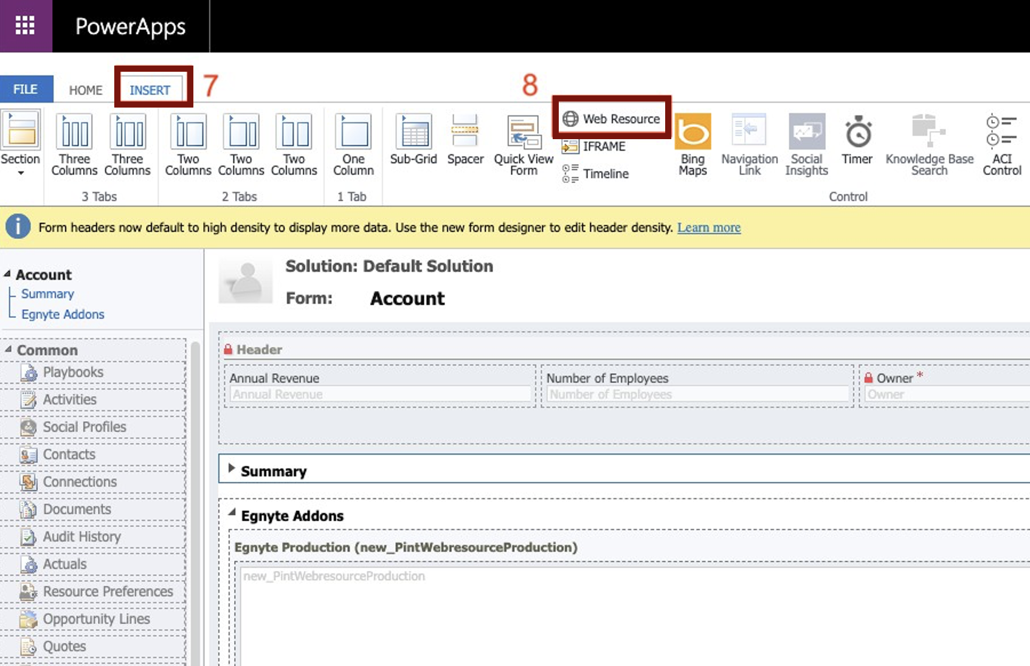Select the Header section label
1030x666 pixels.
pyautogui.click(x=259, y=349)
